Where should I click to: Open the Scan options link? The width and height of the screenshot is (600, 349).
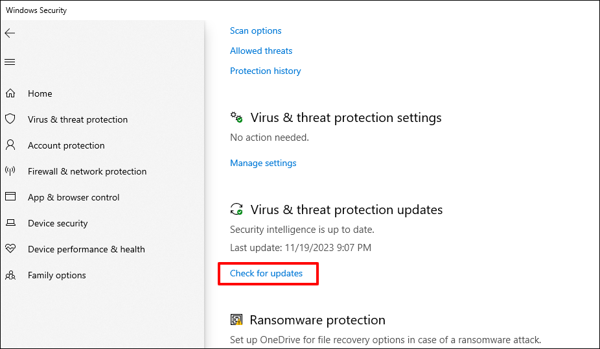pos(256,30)
